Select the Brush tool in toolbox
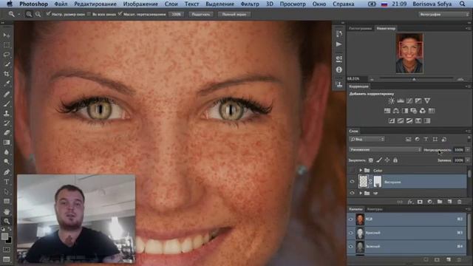The width and height of the screenshot is (473, 266). (x=7, y=103)
